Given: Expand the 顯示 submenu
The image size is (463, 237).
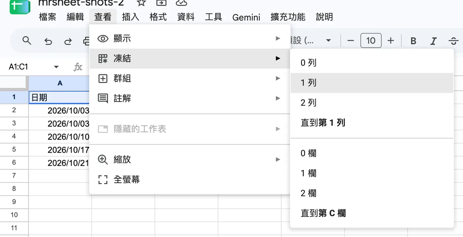Looking at the screenshot, I should [190, 39].
